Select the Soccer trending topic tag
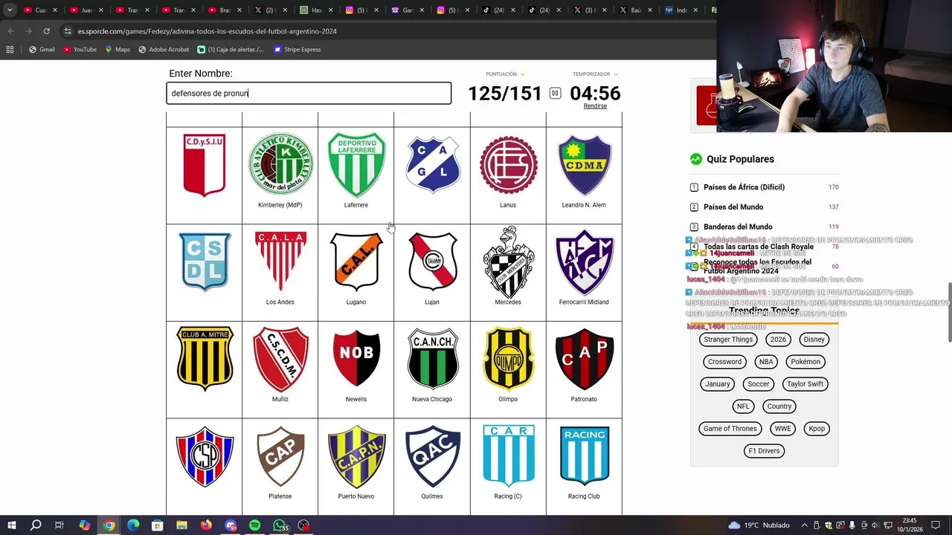Screen dimensions: 952x535 759,384
